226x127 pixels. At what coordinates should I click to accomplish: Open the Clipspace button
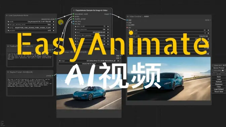point(219,84)
